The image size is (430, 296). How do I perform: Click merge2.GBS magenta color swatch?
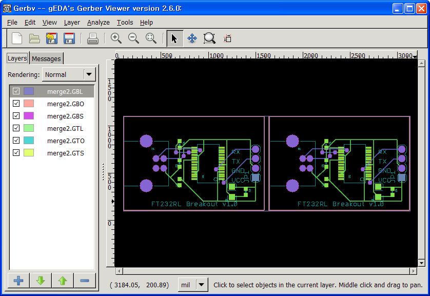click(x=29, y=116)
